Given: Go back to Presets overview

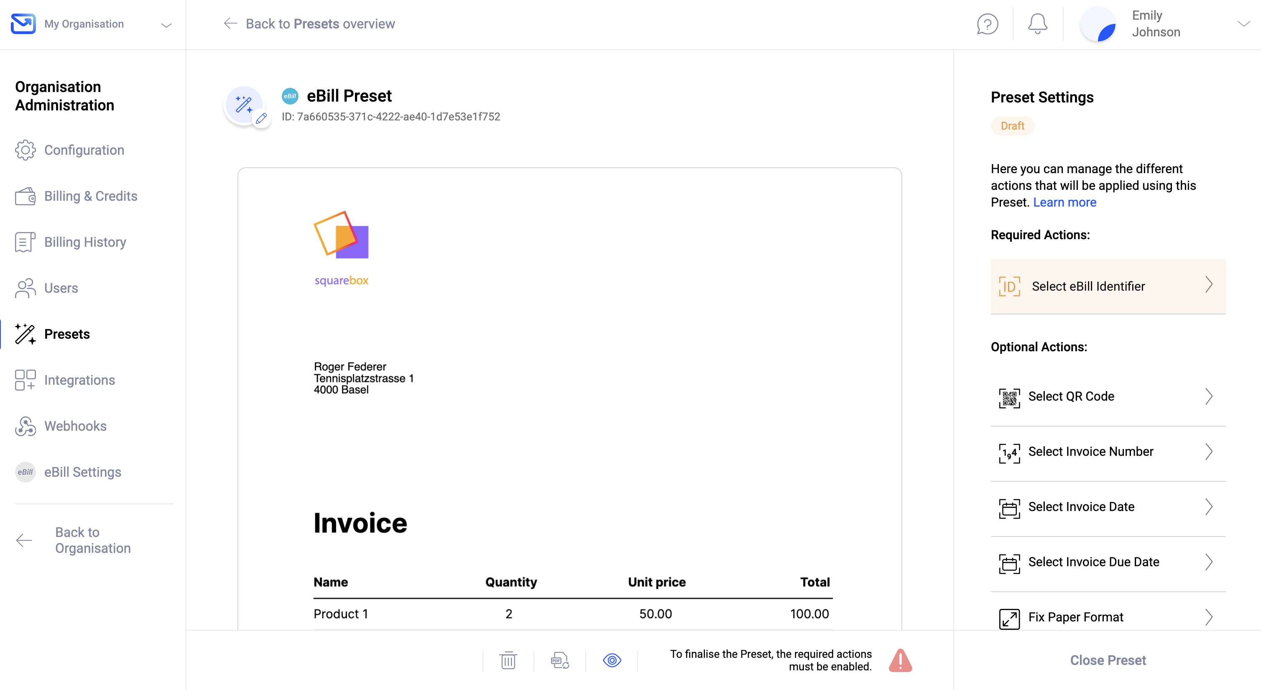Looking at the screenshot, I should (x=309, y=24).
